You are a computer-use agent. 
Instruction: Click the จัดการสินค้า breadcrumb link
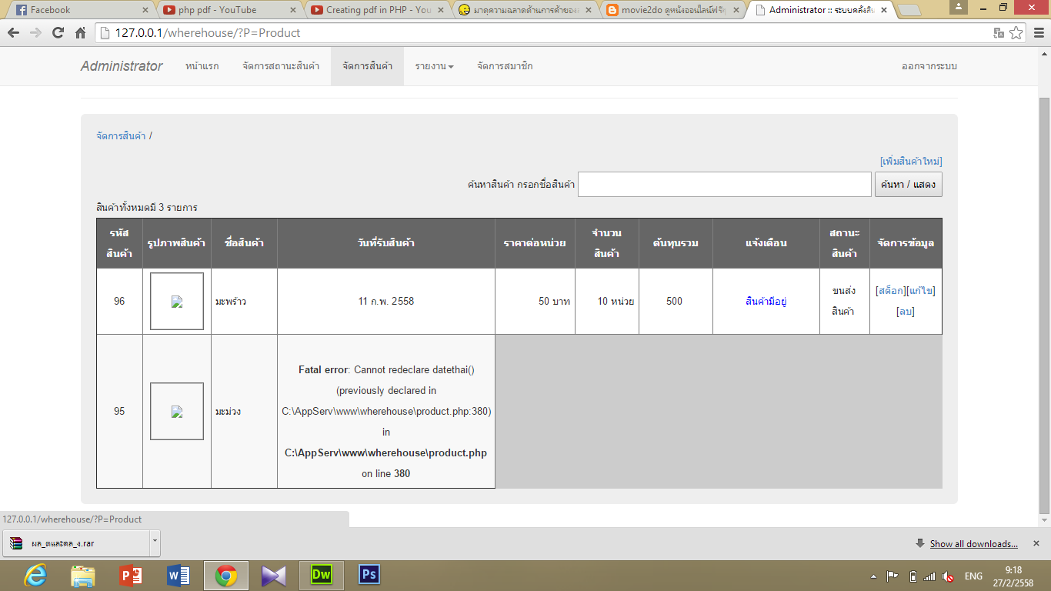121,136
